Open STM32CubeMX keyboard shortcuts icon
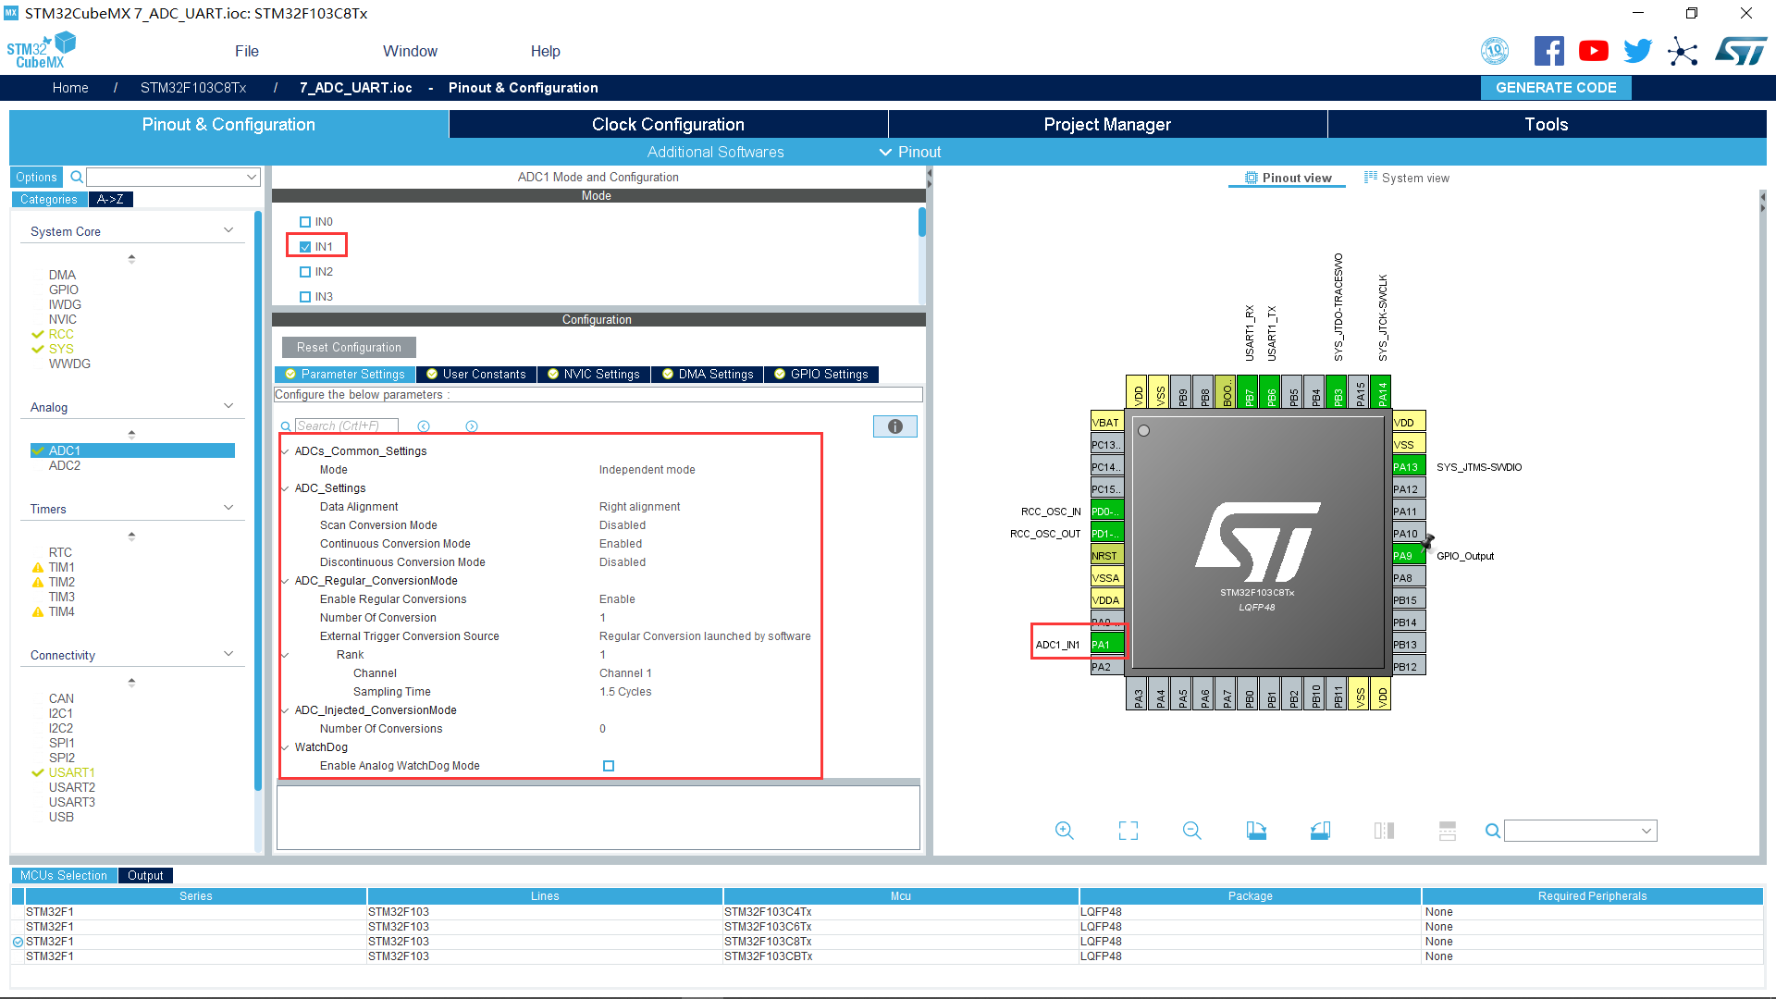 point(1683,51)
